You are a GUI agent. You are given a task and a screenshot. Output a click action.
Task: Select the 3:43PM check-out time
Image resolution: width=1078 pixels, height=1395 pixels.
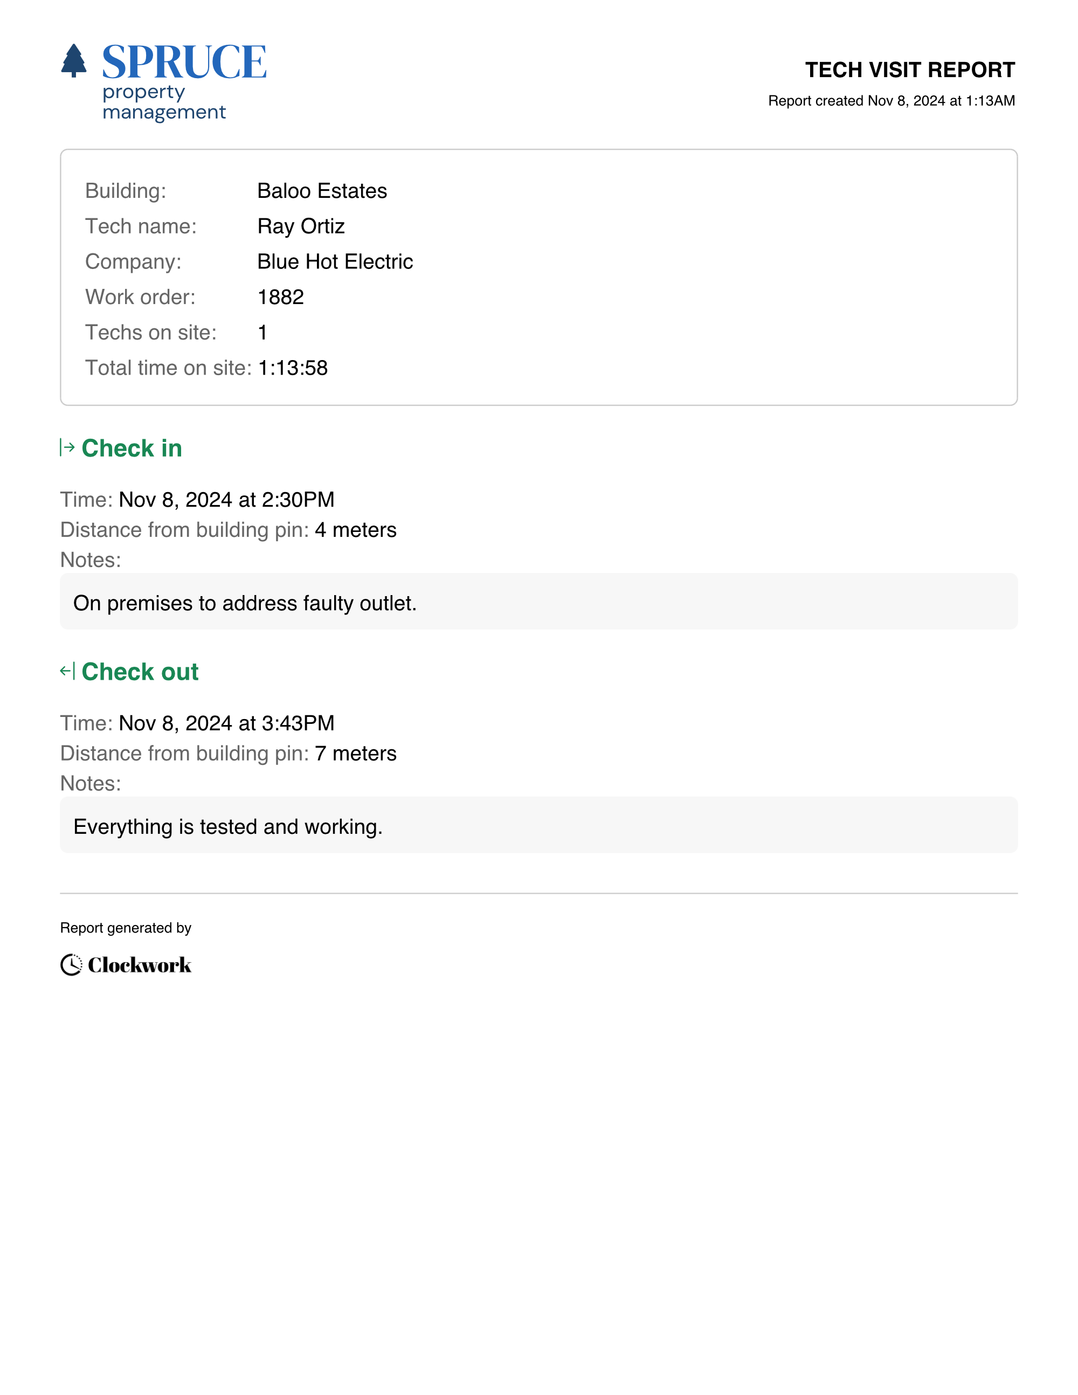point(226,723)
